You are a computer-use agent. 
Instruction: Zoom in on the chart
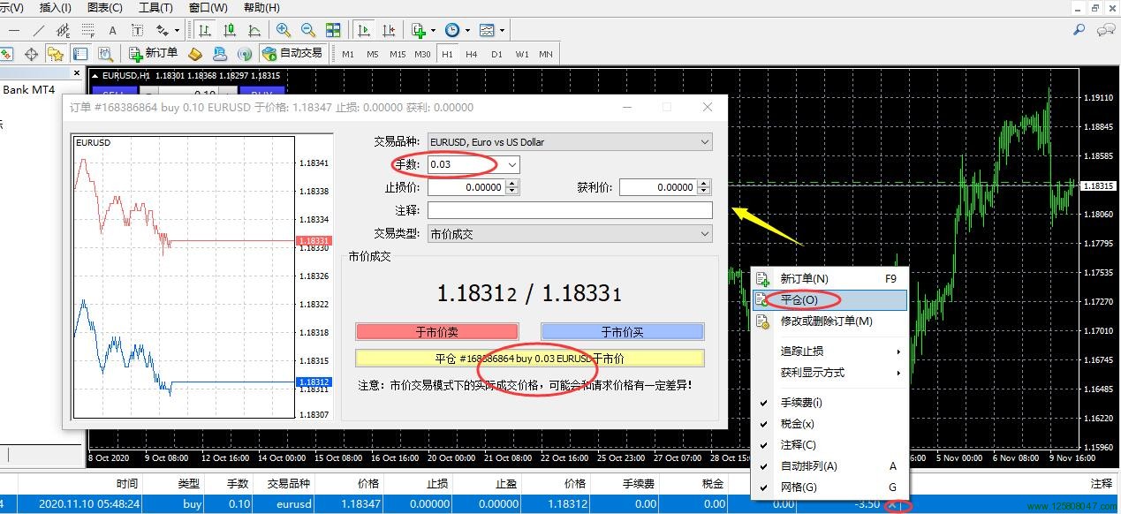point(284,30)
